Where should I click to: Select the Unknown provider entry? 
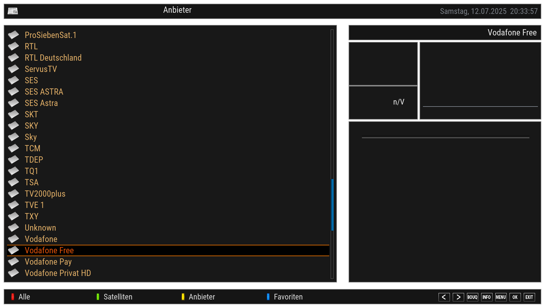(x=168, y=228)
